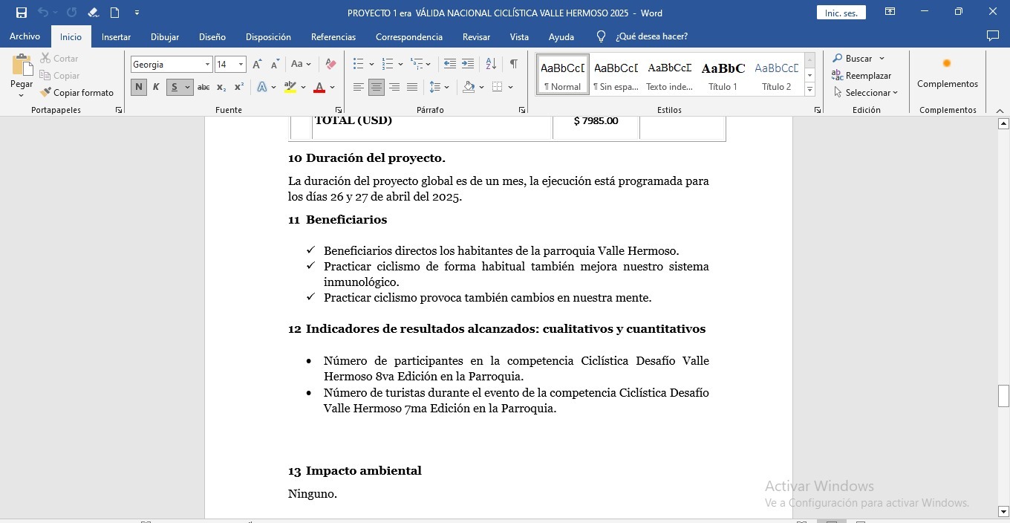1010x523 pixels.
Task: Apply subscript formatting
Action: tap(221, 88)
